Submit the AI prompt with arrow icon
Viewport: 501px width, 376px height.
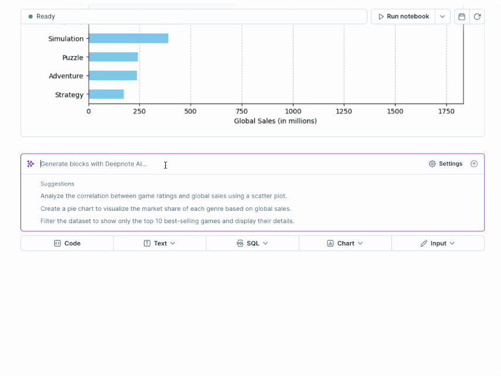pyautogui.click(x=474, y=163)
